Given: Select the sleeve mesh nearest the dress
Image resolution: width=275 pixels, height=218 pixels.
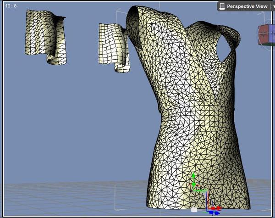Looking at the screenshot, I should point(114,48).
